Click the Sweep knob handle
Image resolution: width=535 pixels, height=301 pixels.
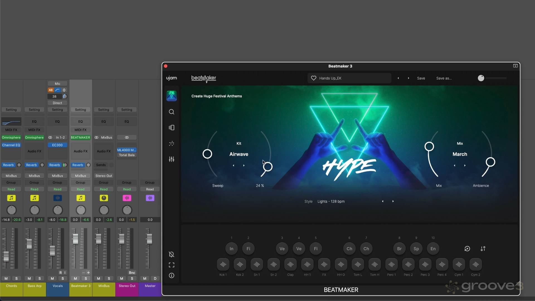point(207,154)
